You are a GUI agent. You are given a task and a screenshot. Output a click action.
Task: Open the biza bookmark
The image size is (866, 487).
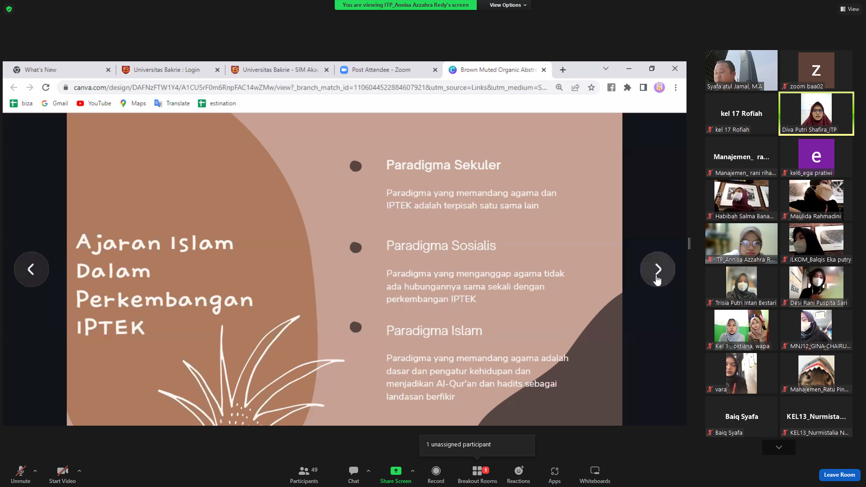click(21, 103)
